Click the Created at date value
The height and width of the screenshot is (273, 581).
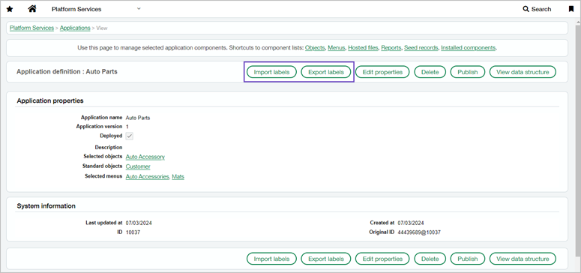[411, 223]
